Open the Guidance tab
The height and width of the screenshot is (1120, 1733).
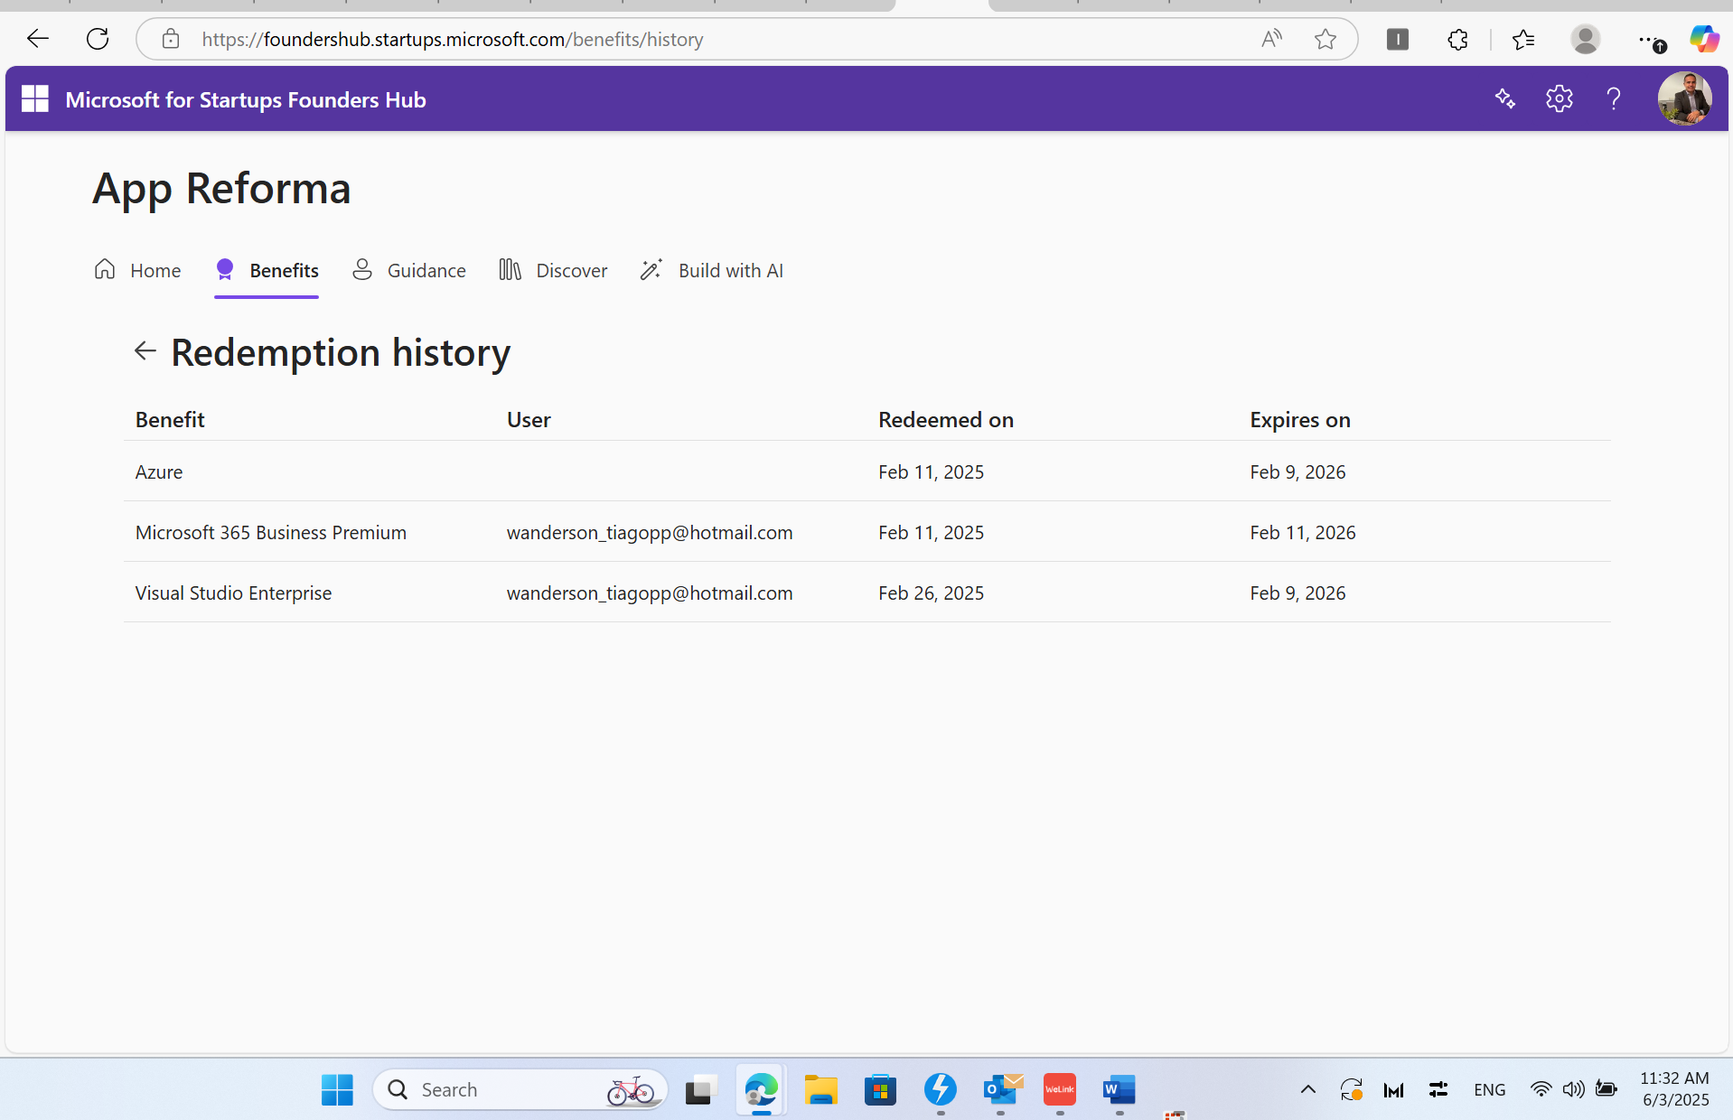tap(408, 270)
